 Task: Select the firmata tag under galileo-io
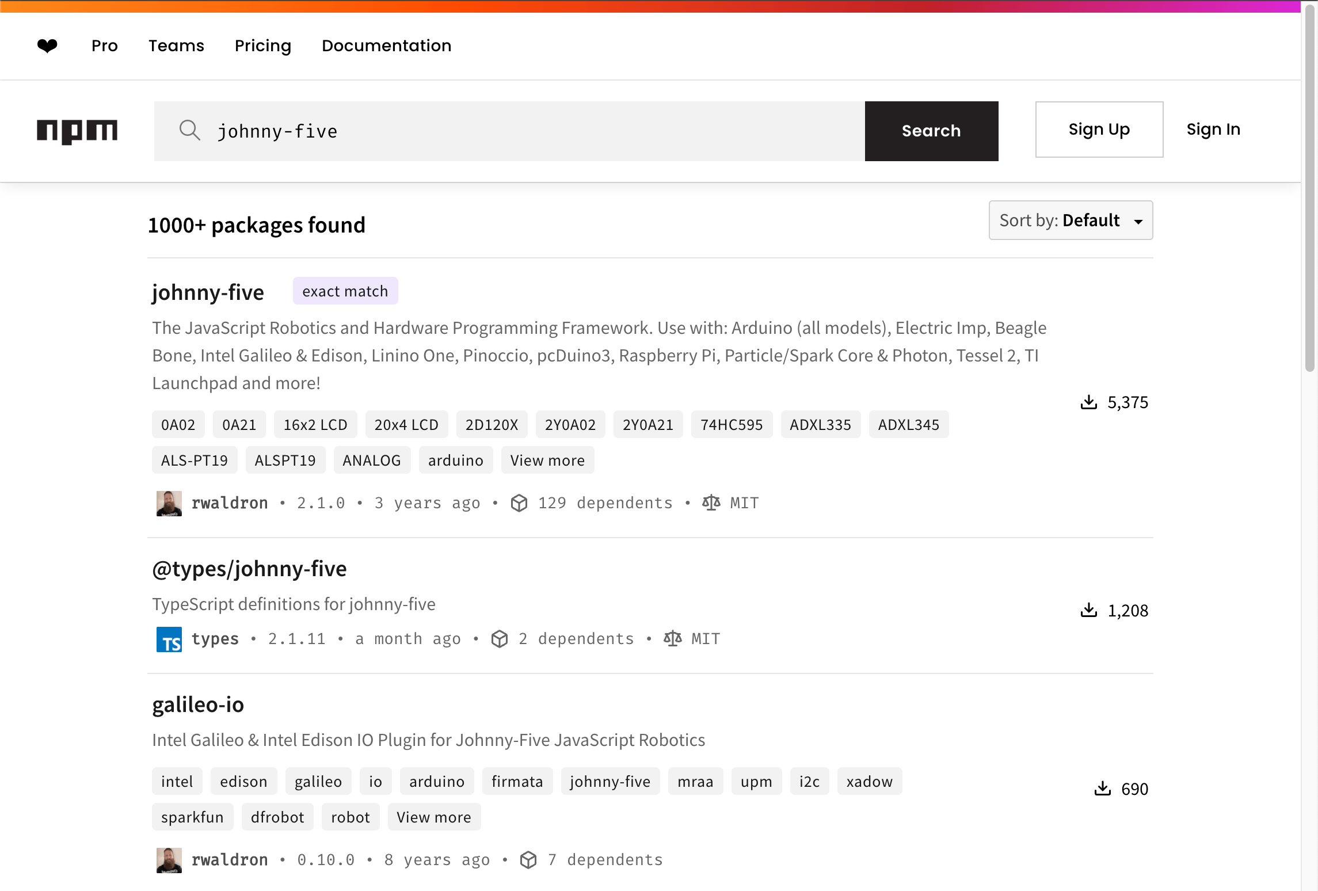point(516,781)
